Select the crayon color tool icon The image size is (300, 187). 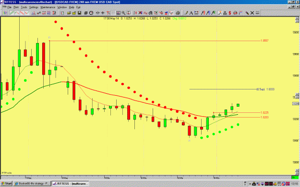tap(247, 13)
